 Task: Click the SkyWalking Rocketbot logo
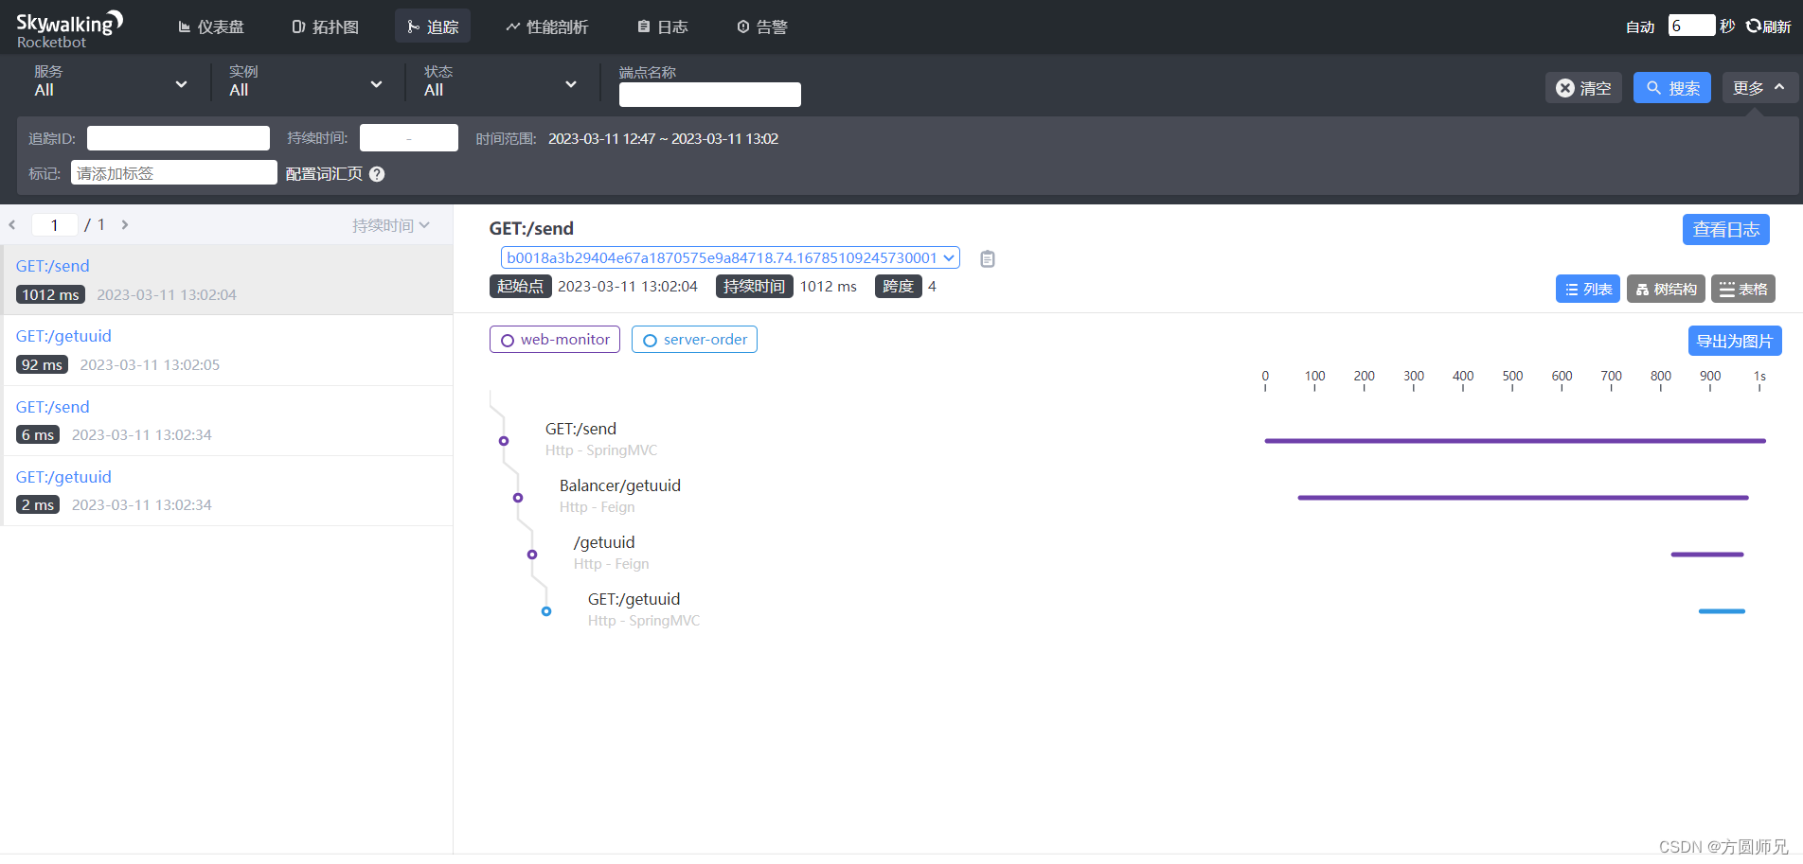(x=70, y=28)
